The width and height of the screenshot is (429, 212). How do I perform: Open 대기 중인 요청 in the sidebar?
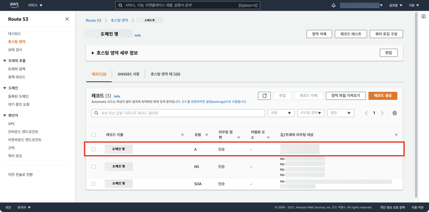tap(19, 105)
